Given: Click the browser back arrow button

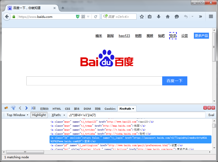Looking at the screenshot, I should (x=7, y=17).
